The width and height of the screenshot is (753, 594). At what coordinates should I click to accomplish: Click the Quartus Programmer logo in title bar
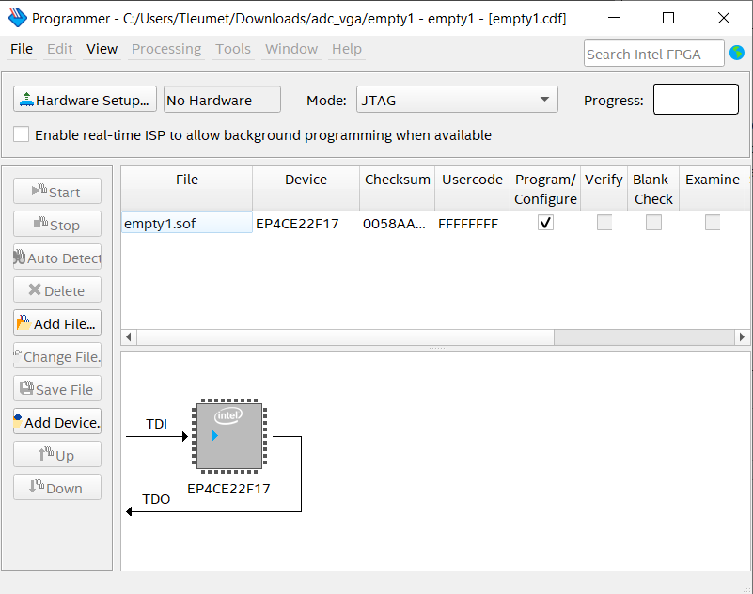point(18,18)
